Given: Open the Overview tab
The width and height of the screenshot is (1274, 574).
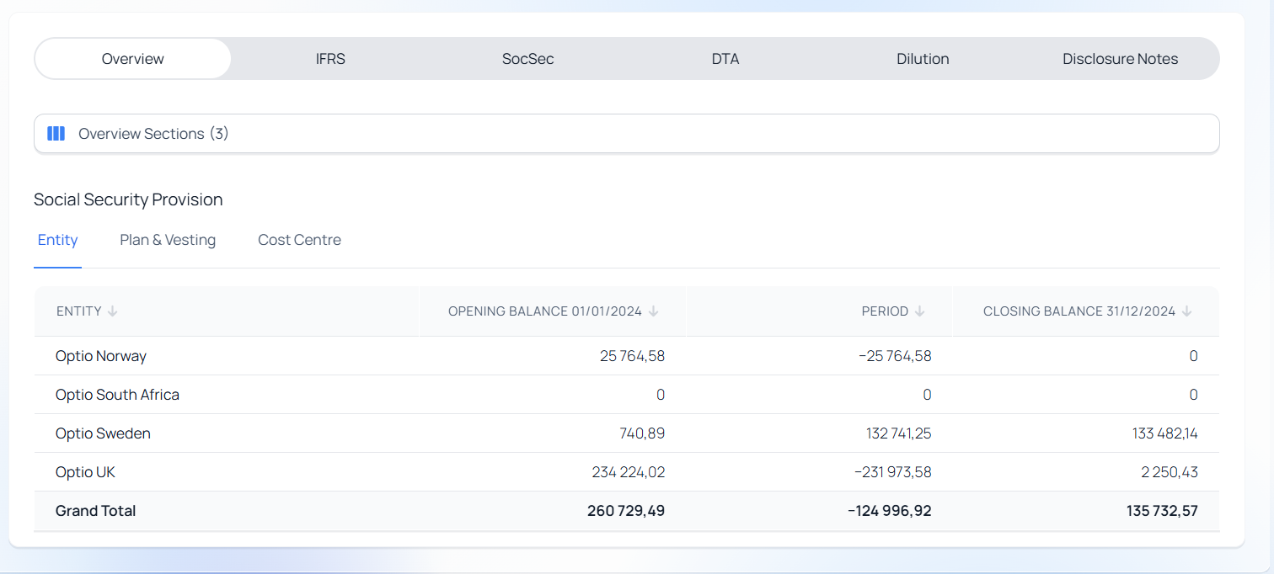Looking at the screenshot, I should [132, 59].
